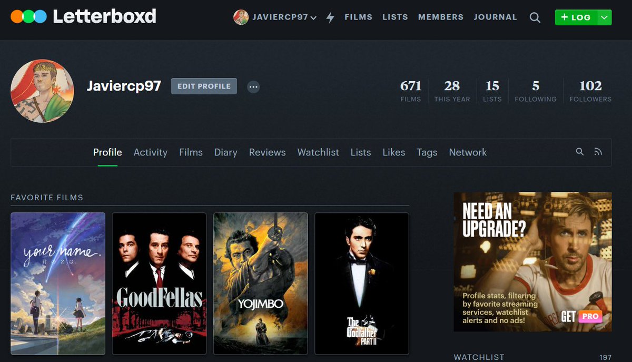The width and height of the screenshot is (632, 362).
Task: Open the Network tab
Action: pos(468,152)
